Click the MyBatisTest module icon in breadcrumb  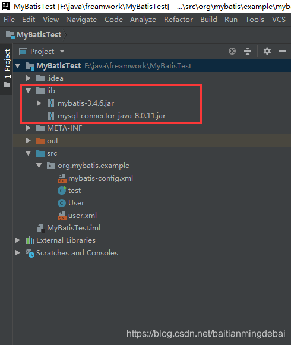(10, 35)
